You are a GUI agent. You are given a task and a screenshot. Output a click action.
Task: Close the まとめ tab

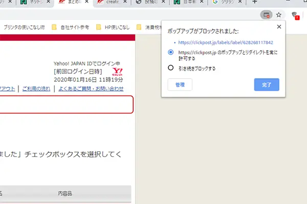click(87, 2)
